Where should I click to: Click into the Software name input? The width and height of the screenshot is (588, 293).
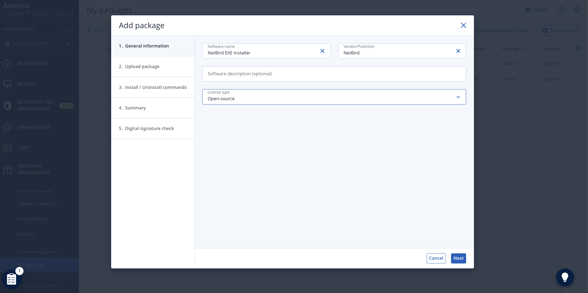click(261, 53)
